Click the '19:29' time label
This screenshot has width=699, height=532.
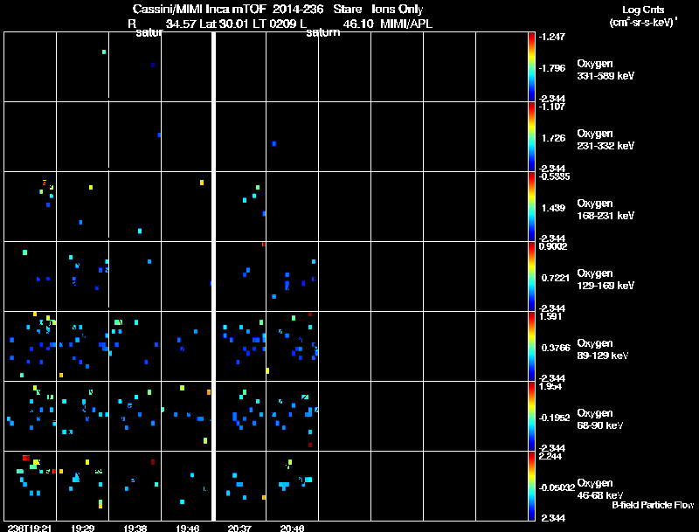pos(82,528)
